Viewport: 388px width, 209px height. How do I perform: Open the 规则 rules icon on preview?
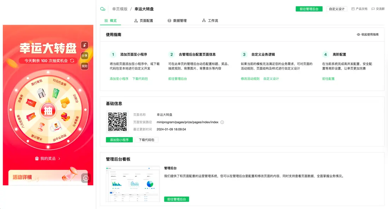pyautogui.click(x=84, y=66)
